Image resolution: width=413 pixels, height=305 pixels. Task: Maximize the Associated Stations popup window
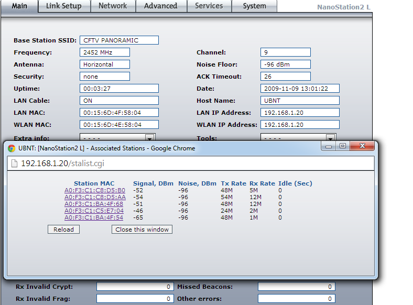point(343,146)
